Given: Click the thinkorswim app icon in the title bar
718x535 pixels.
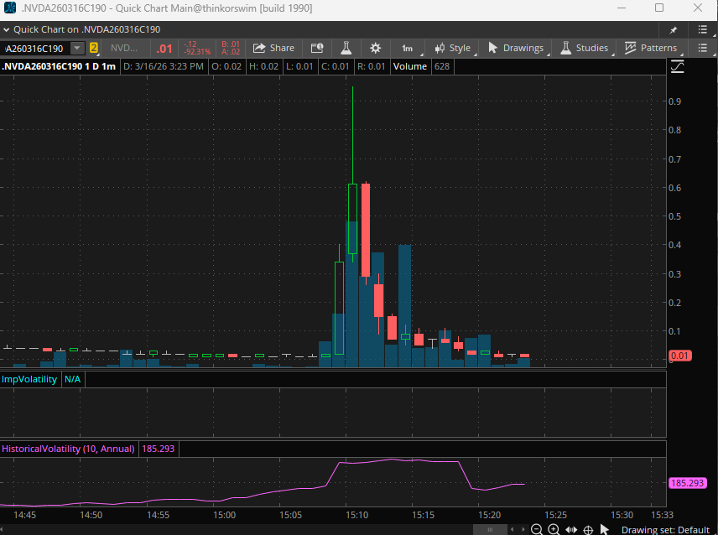Looking at the screenshot, I should pyautogui.click(x=9, y=8).
